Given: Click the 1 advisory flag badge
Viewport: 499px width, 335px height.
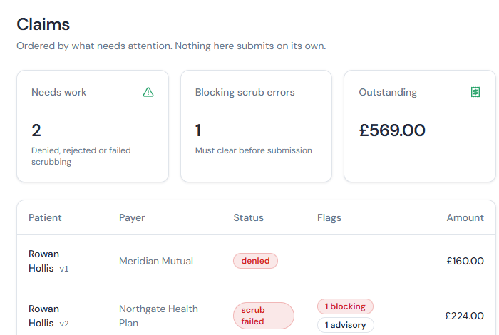Looking at the screenshot, I should coord(345,325).
